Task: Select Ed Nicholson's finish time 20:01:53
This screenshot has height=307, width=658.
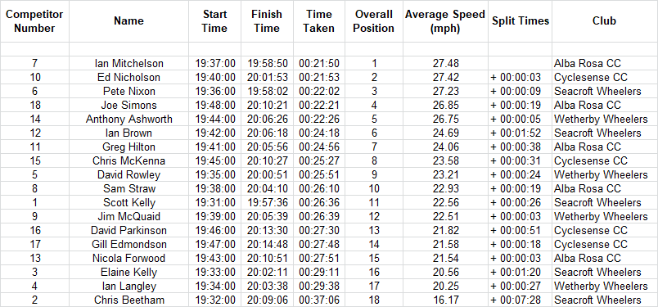Action: click(267, 78)
